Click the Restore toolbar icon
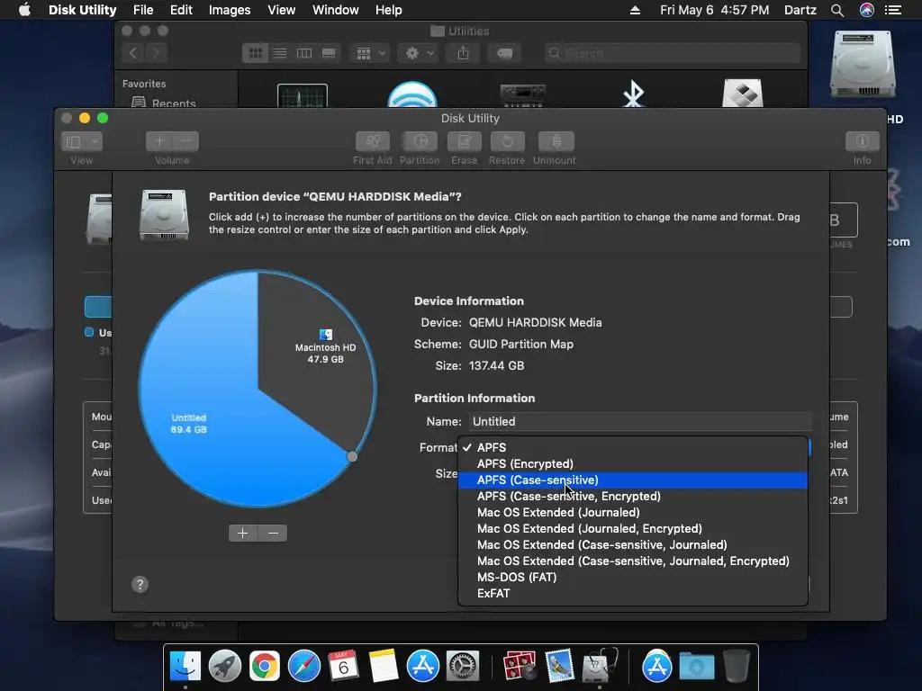This screenshot has width=922, height=691. tap(507, 141)
